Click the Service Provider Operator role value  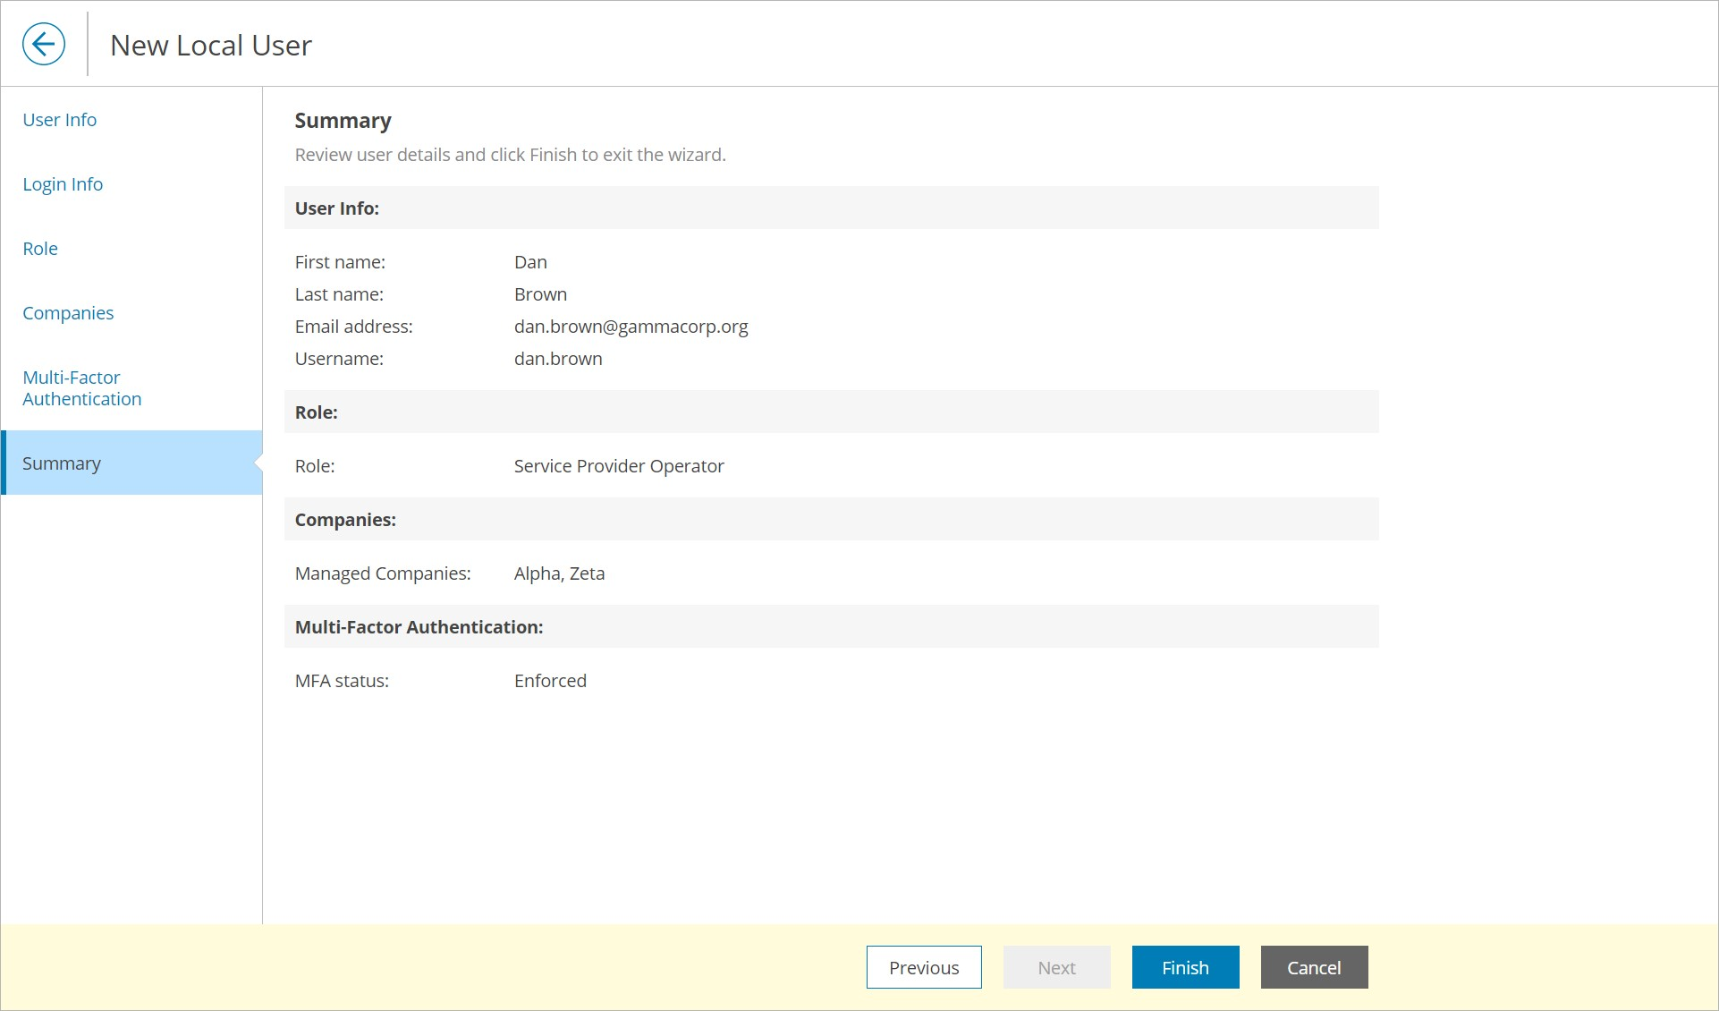pos(618,466)
